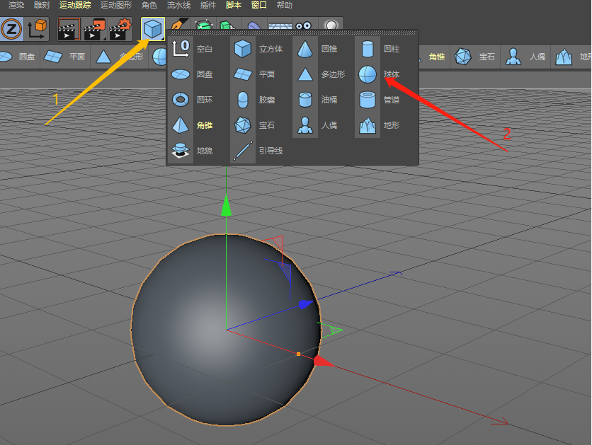Create a 管道 tube object
Screen dimensions: 592x445
point(368,100)
